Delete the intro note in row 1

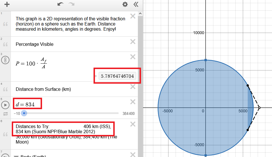point(133,16)
